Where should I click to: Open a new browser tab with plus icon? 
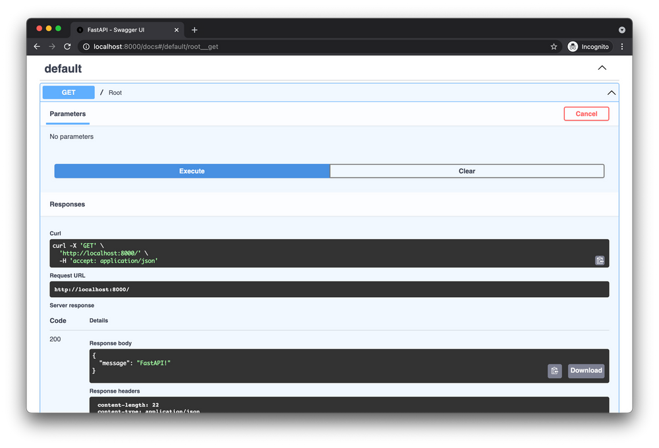point(194,29)
